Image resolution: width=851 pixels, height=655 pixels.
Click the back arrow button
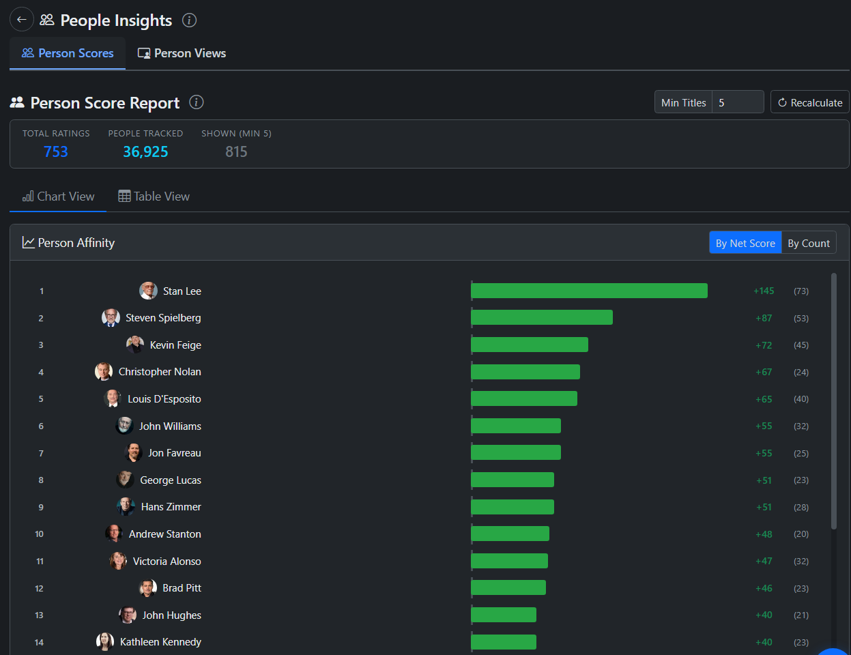coord(22,20)
